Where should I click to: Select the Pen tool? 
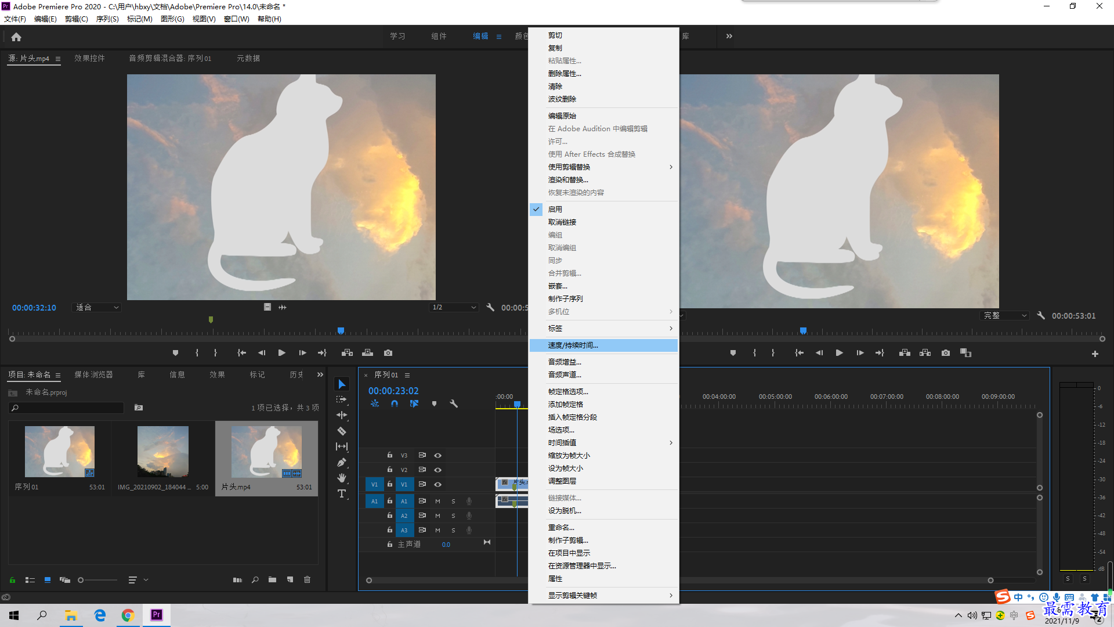click(342, 463)
